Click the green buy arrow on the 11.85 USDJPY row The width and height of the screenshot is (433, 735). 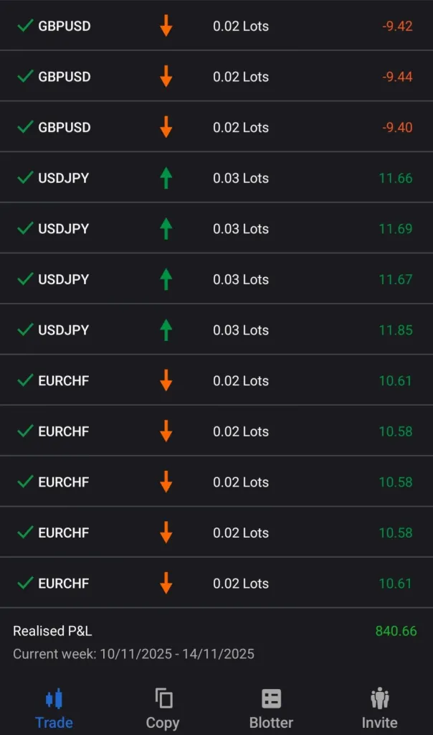coord(166,330)
